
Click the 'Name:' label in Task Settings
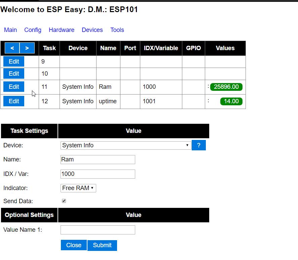pos(12,159)
